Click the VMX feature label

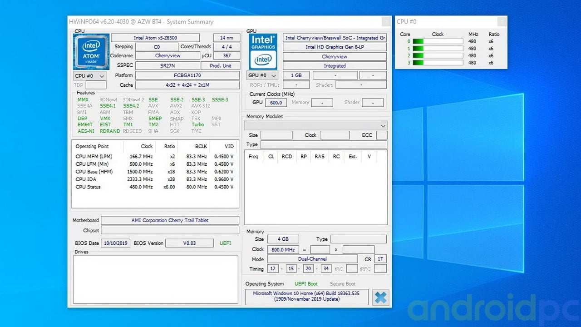105,119
